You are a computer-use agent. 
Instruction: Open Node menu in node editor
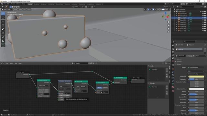click(20, 63)
